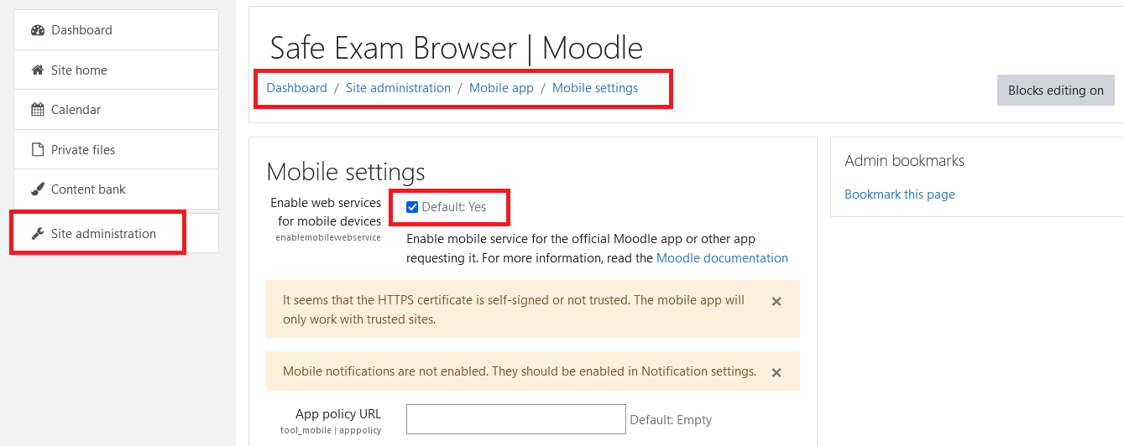Toggle Enable web services for mobile devices checkbox
This screenshot has width=1124, height=446.
tap(412, 207)
